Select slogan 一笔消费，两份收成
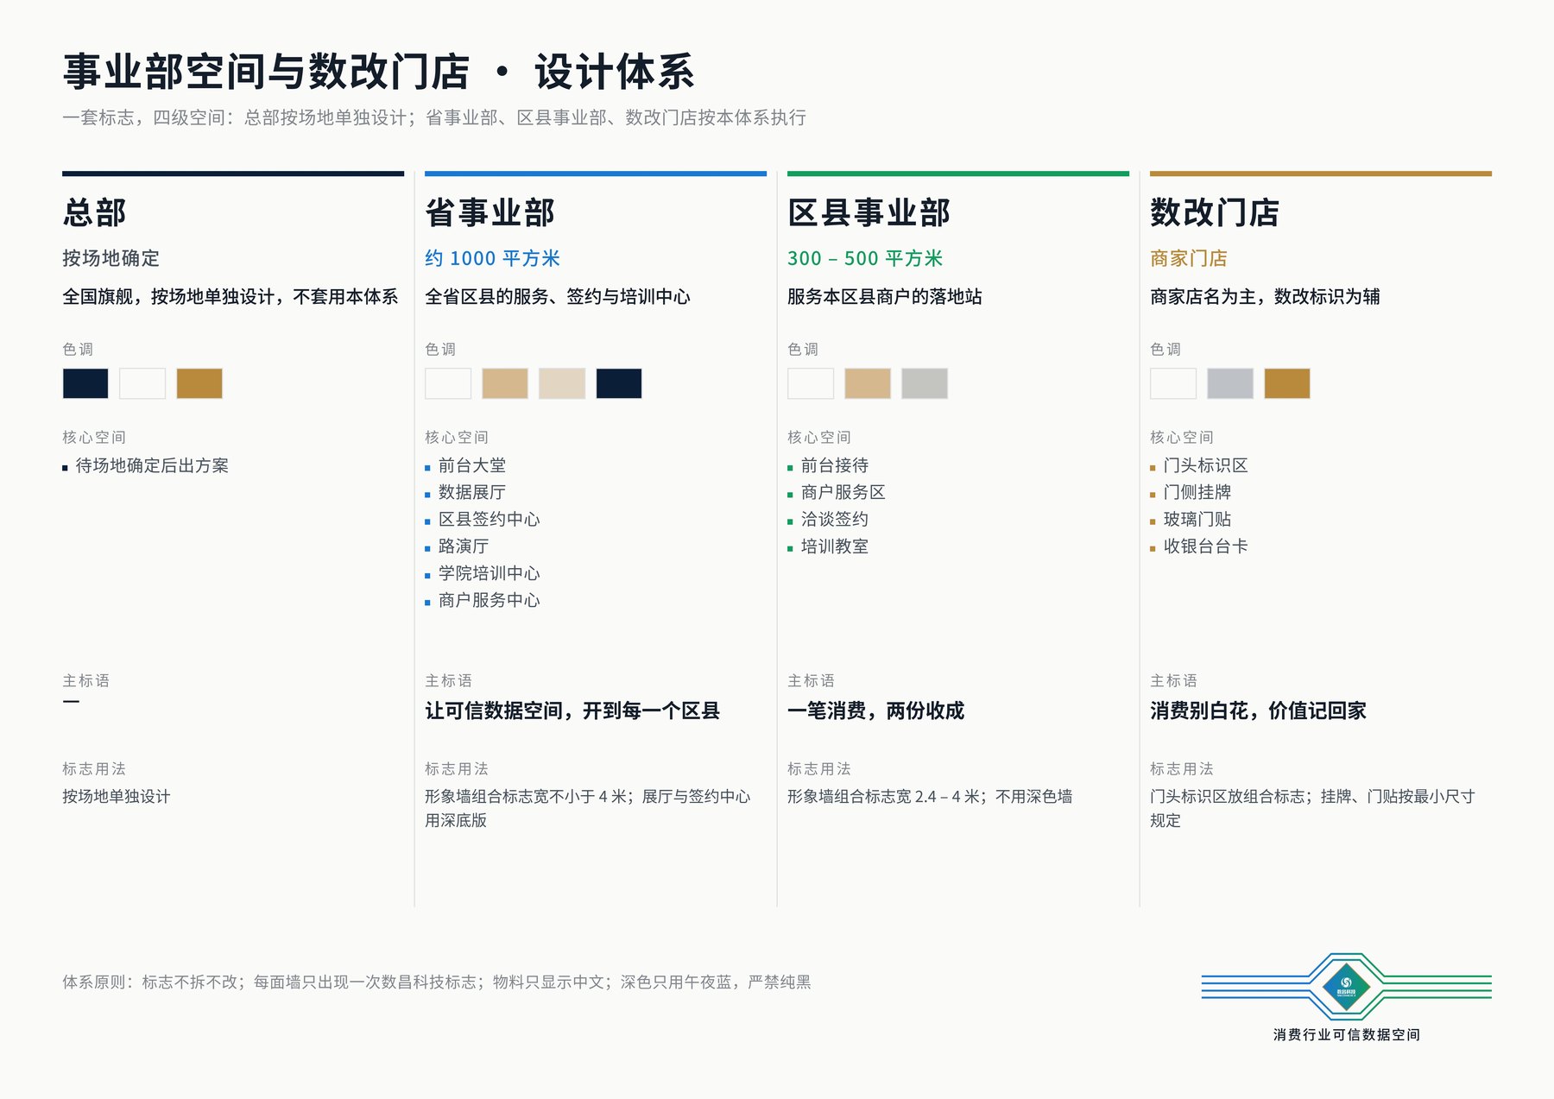The height and width of the screenshot is (1099, 1554). 876,711
